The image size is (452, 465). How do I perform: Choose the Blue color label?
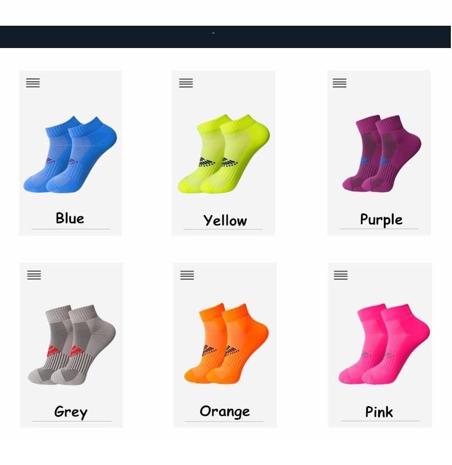click(70, 218)
